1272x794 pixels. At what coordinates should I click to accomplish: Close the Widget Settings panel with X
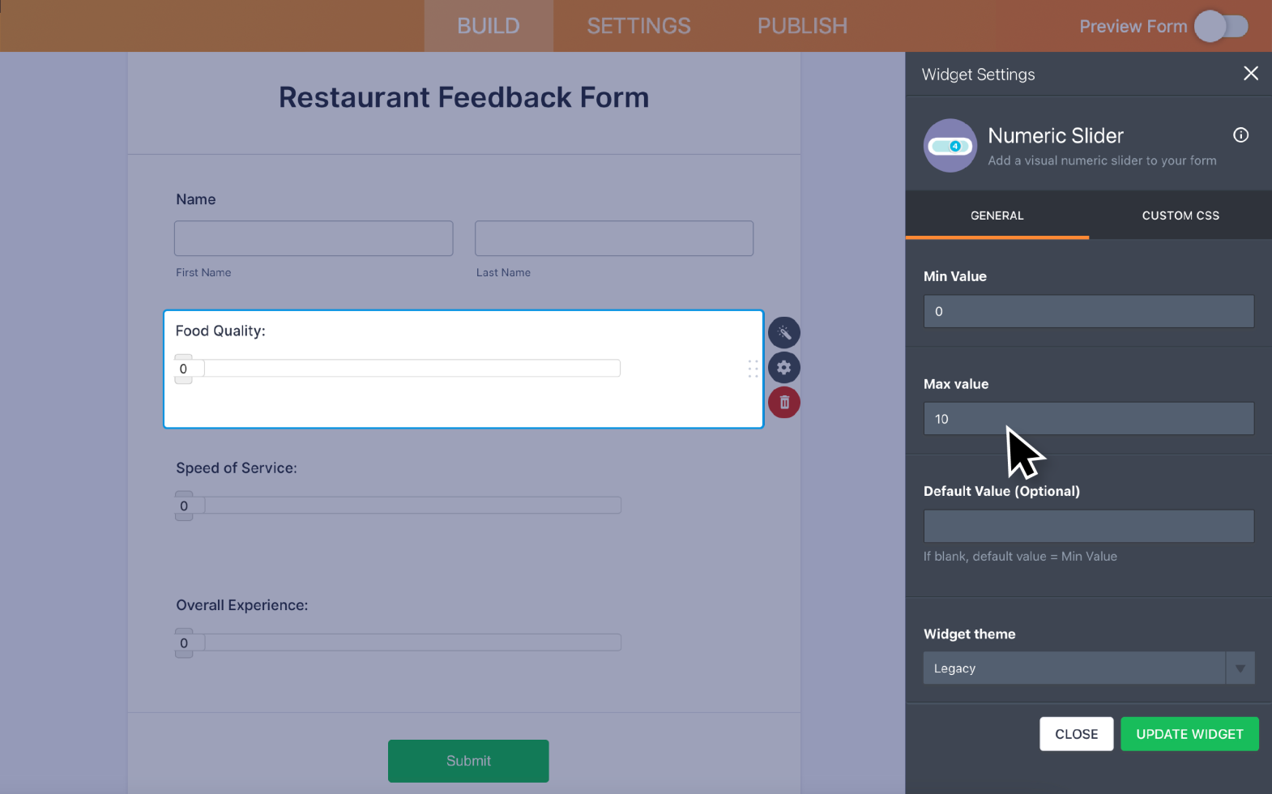coord(1250,74)
